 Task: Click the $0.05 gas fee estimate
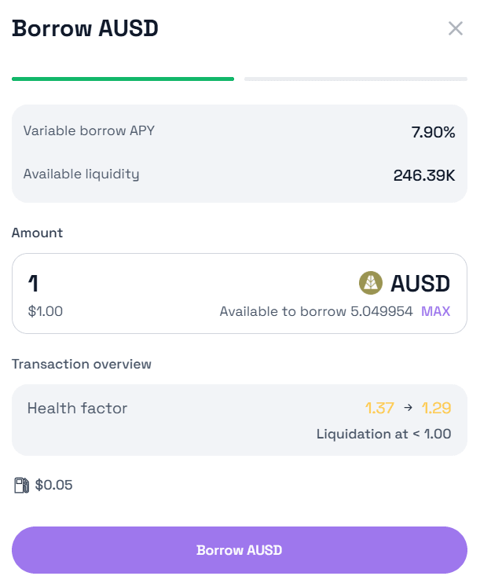click(53, 485)
